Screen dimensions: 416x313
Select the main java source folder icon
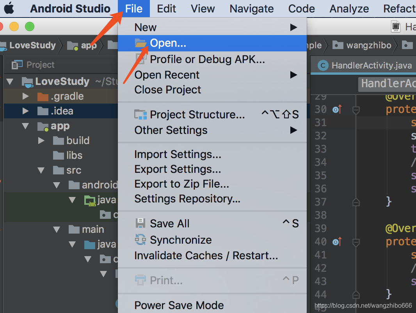point(90,245)
